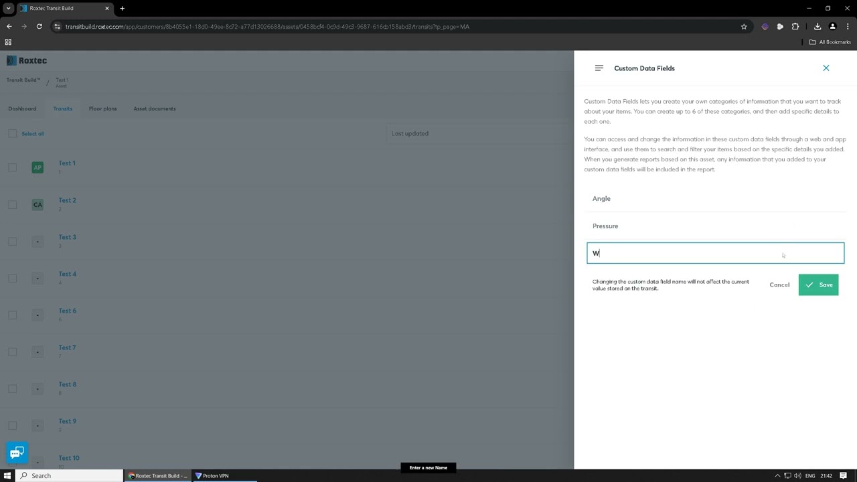The width and height of the screenshot is (857, 482).
Task: Expand the tab search dropdown
Action: (8, 9)
